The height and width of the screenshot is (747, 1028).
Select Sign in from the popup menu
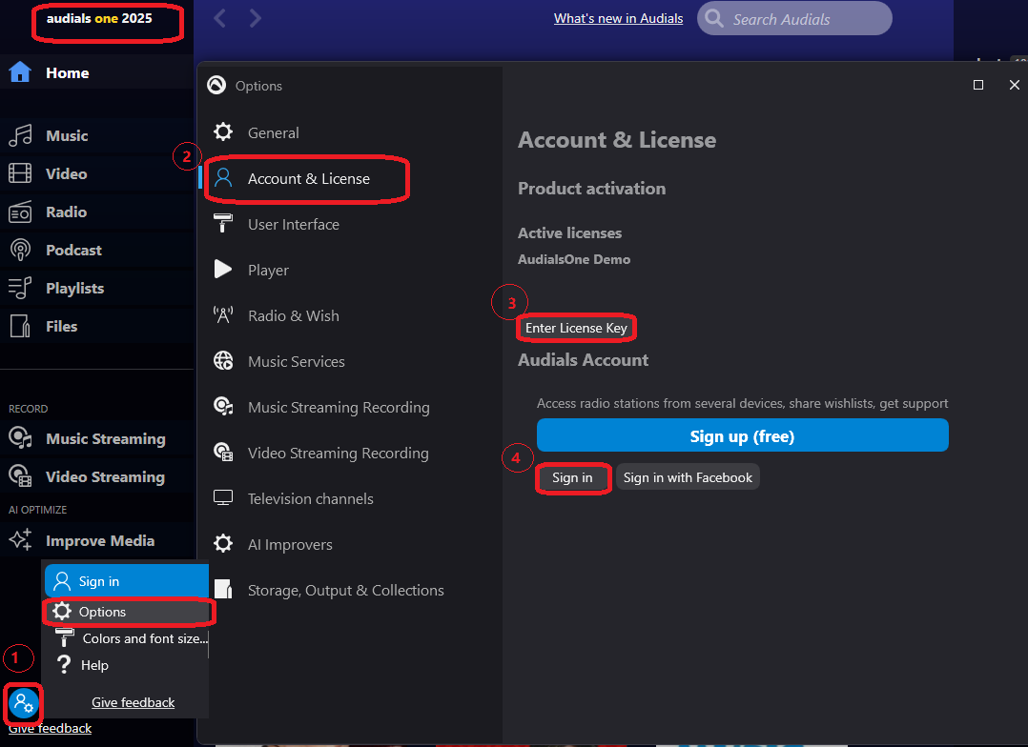(x=127, y=581)
